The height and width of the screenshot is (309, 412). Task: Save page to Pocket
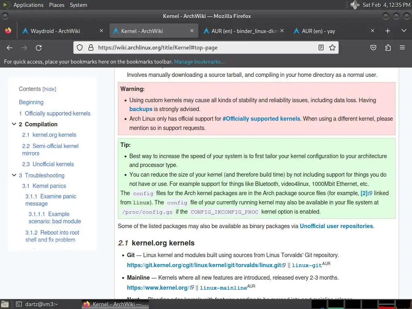pyautogui.click(x=373, y=47)
